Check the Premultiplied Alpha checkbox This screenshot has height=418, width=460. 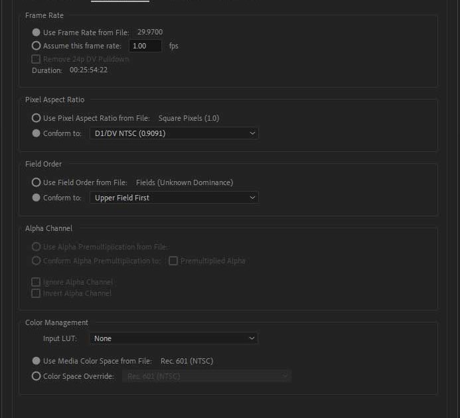[x=173, y=261]
